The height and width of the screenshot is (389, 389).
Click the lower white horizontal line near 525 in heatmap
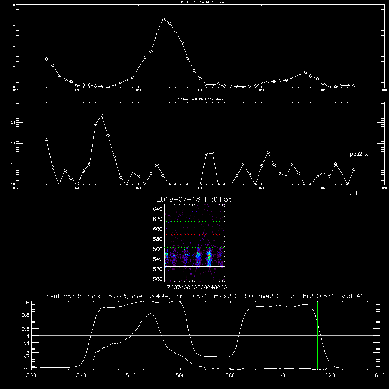click(x=195, y=267)
